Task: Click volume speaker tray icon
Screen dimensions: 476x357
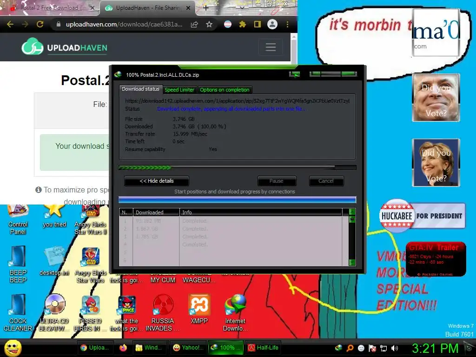Action: 394,348
